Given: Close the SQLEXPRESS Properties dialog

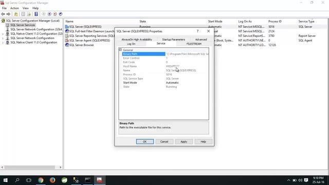Looking at the screenshot, I should tap(208, 31).
